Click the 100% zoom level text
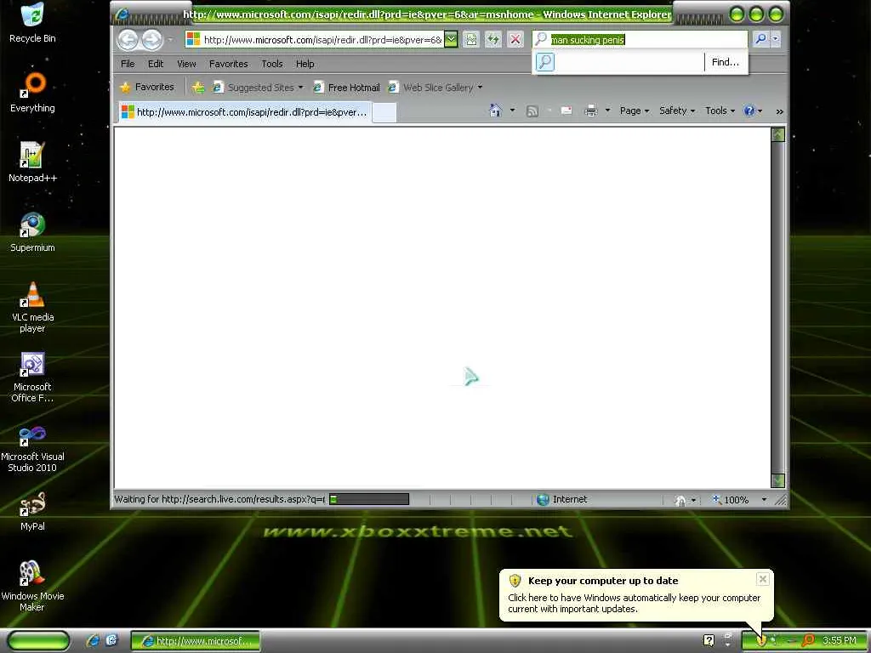This screenshot has width=871, height=653. pos(736,500)
